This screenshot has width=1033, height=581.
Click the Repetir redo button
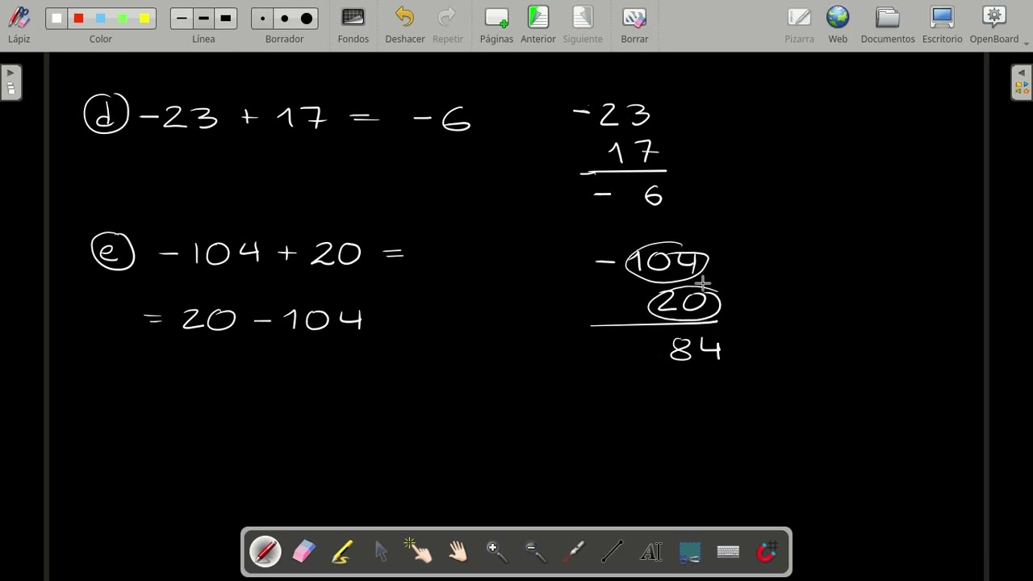coord(447,25)
